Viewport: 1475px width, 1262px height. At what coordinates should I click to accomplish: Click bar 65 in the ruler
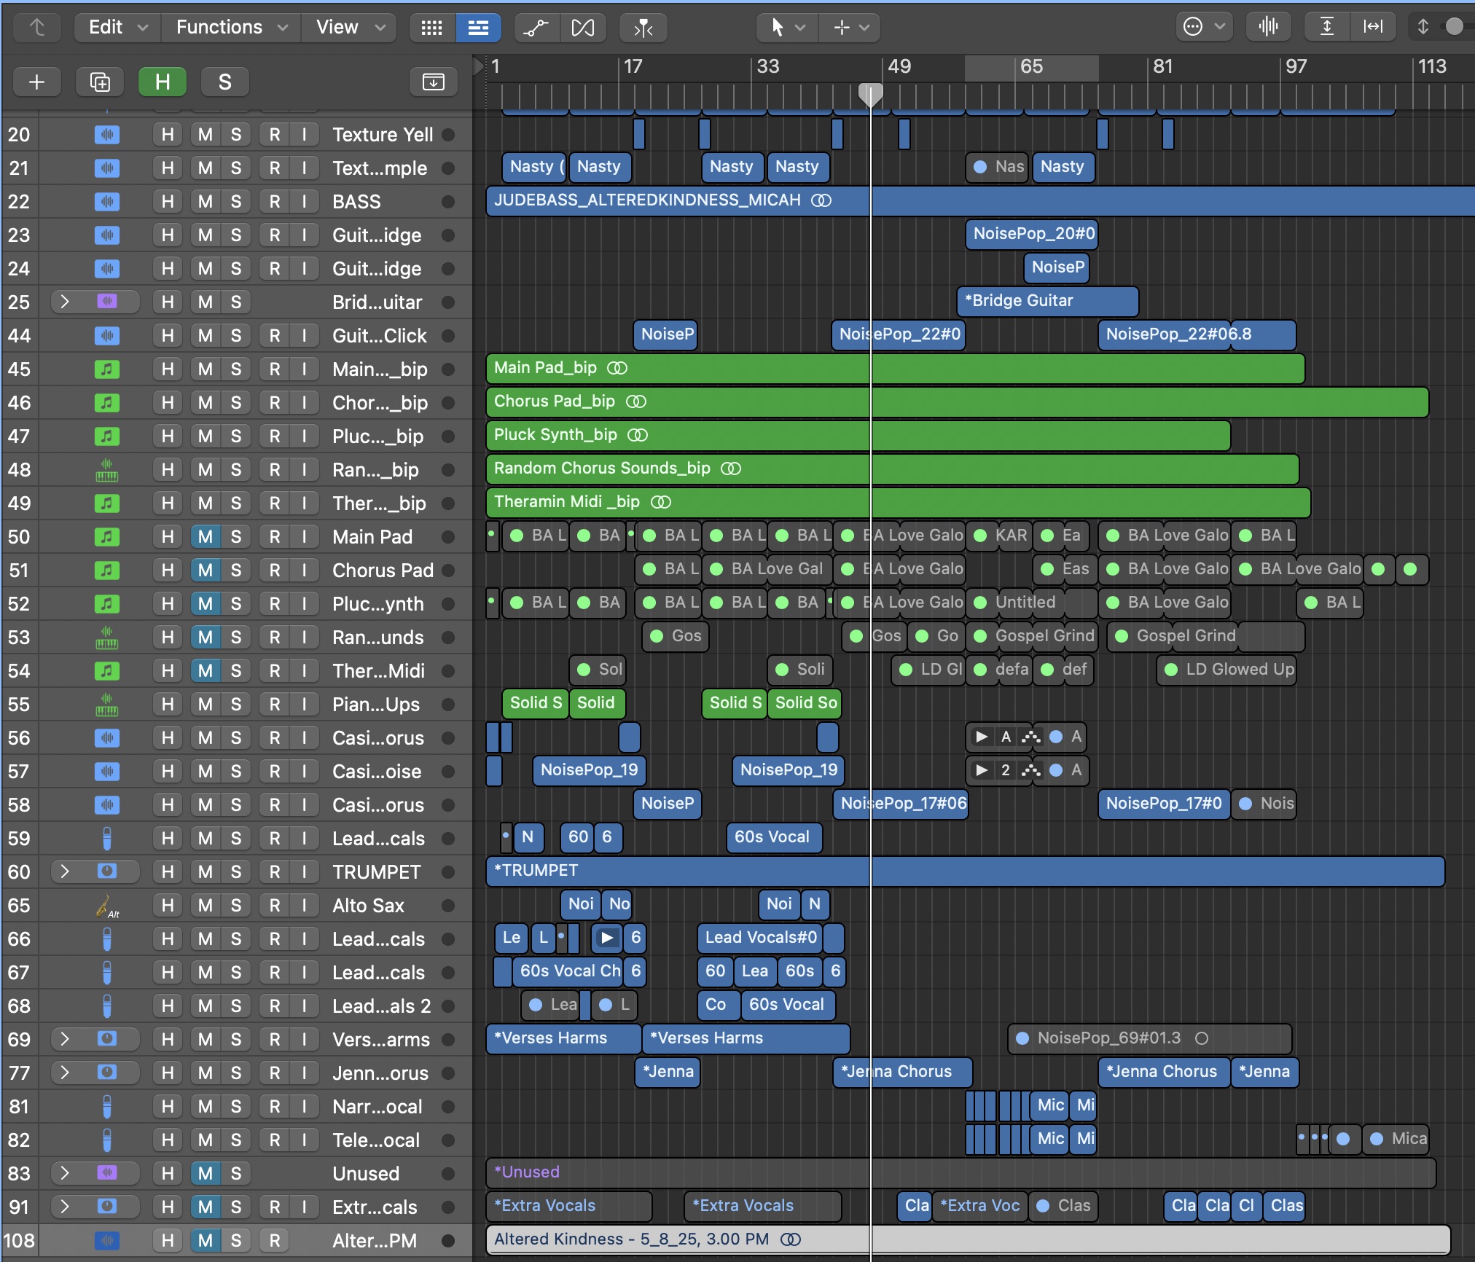[x=1031, y=66]
